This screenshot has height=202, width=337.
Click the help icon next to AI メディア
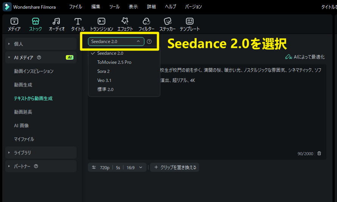(x=39, y=57)
